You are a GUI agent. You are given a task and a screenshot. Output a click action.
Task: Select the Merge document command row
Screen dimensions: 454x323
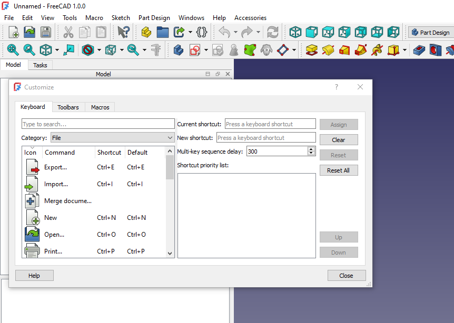[67, 201]
